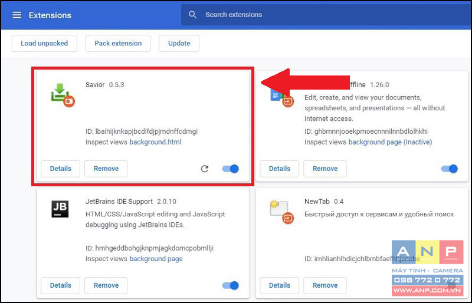
Task: Click the search magnifier icon
Action: (x=193, y=15)
